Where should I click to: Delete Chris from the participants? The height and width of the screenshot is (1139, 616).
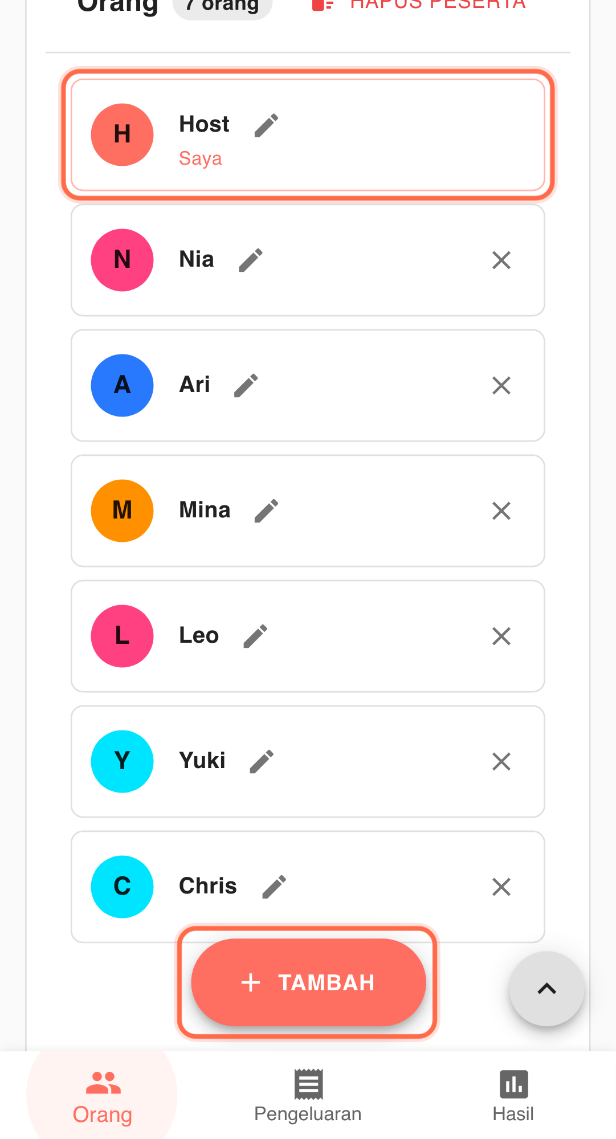pyautogui.click(x=501, y=887)
